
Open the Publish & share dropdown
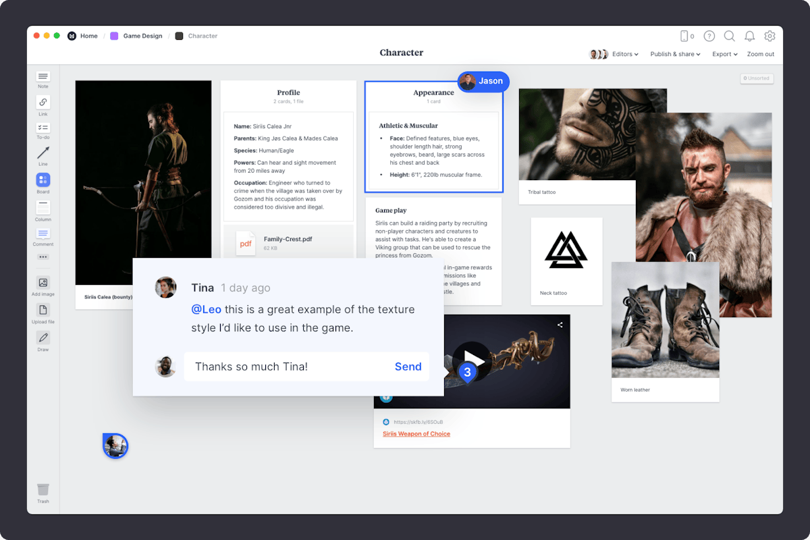pyautogui.click(x=675, y=54)
